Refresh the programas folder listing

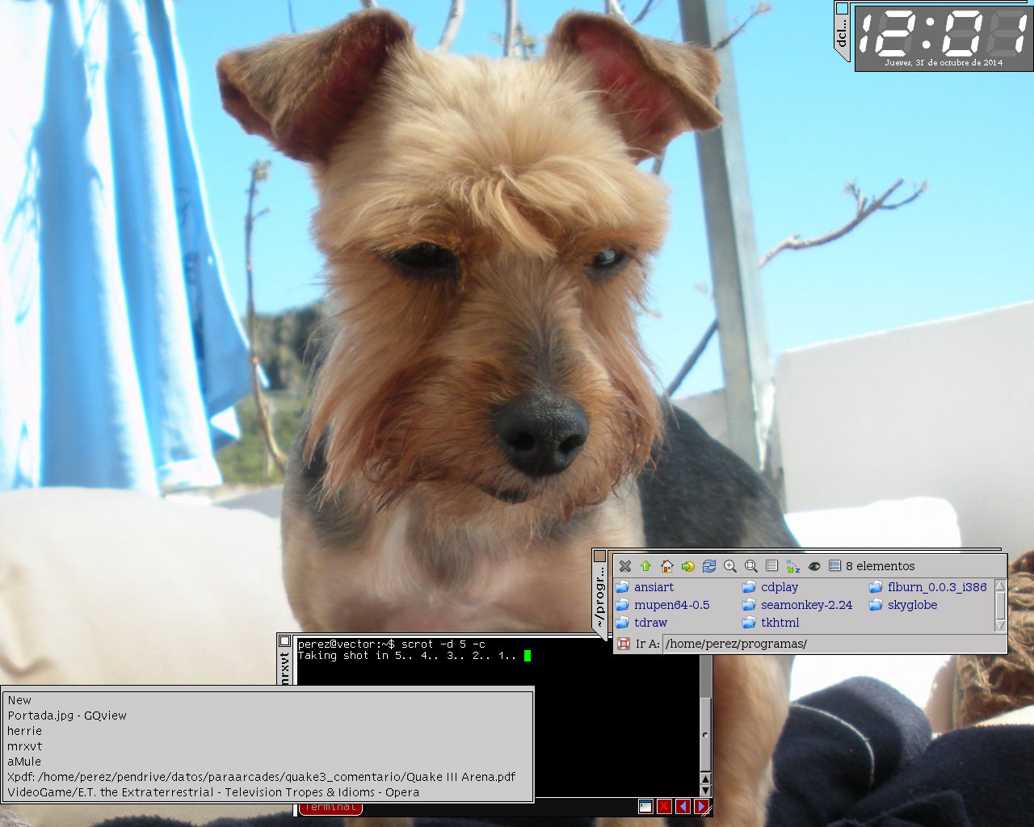[x=708, y=566]
